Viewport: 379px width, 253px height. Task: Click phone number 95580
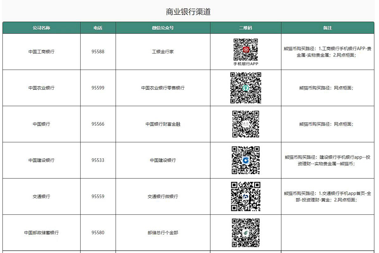click(98, 233)
